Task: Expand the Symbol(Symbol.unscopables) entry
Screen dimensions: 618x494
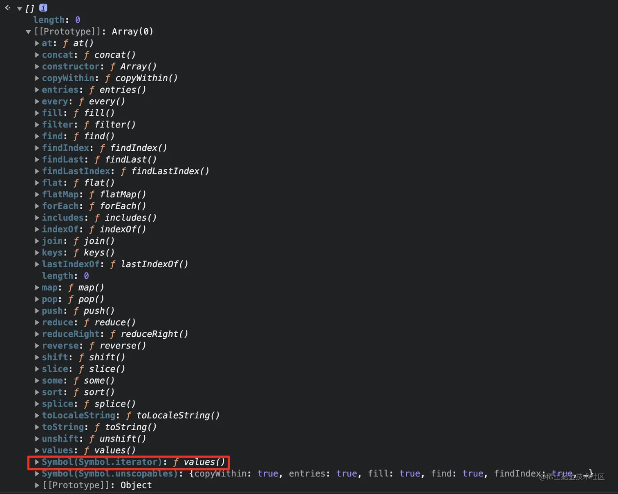Action: pos(37,474)
